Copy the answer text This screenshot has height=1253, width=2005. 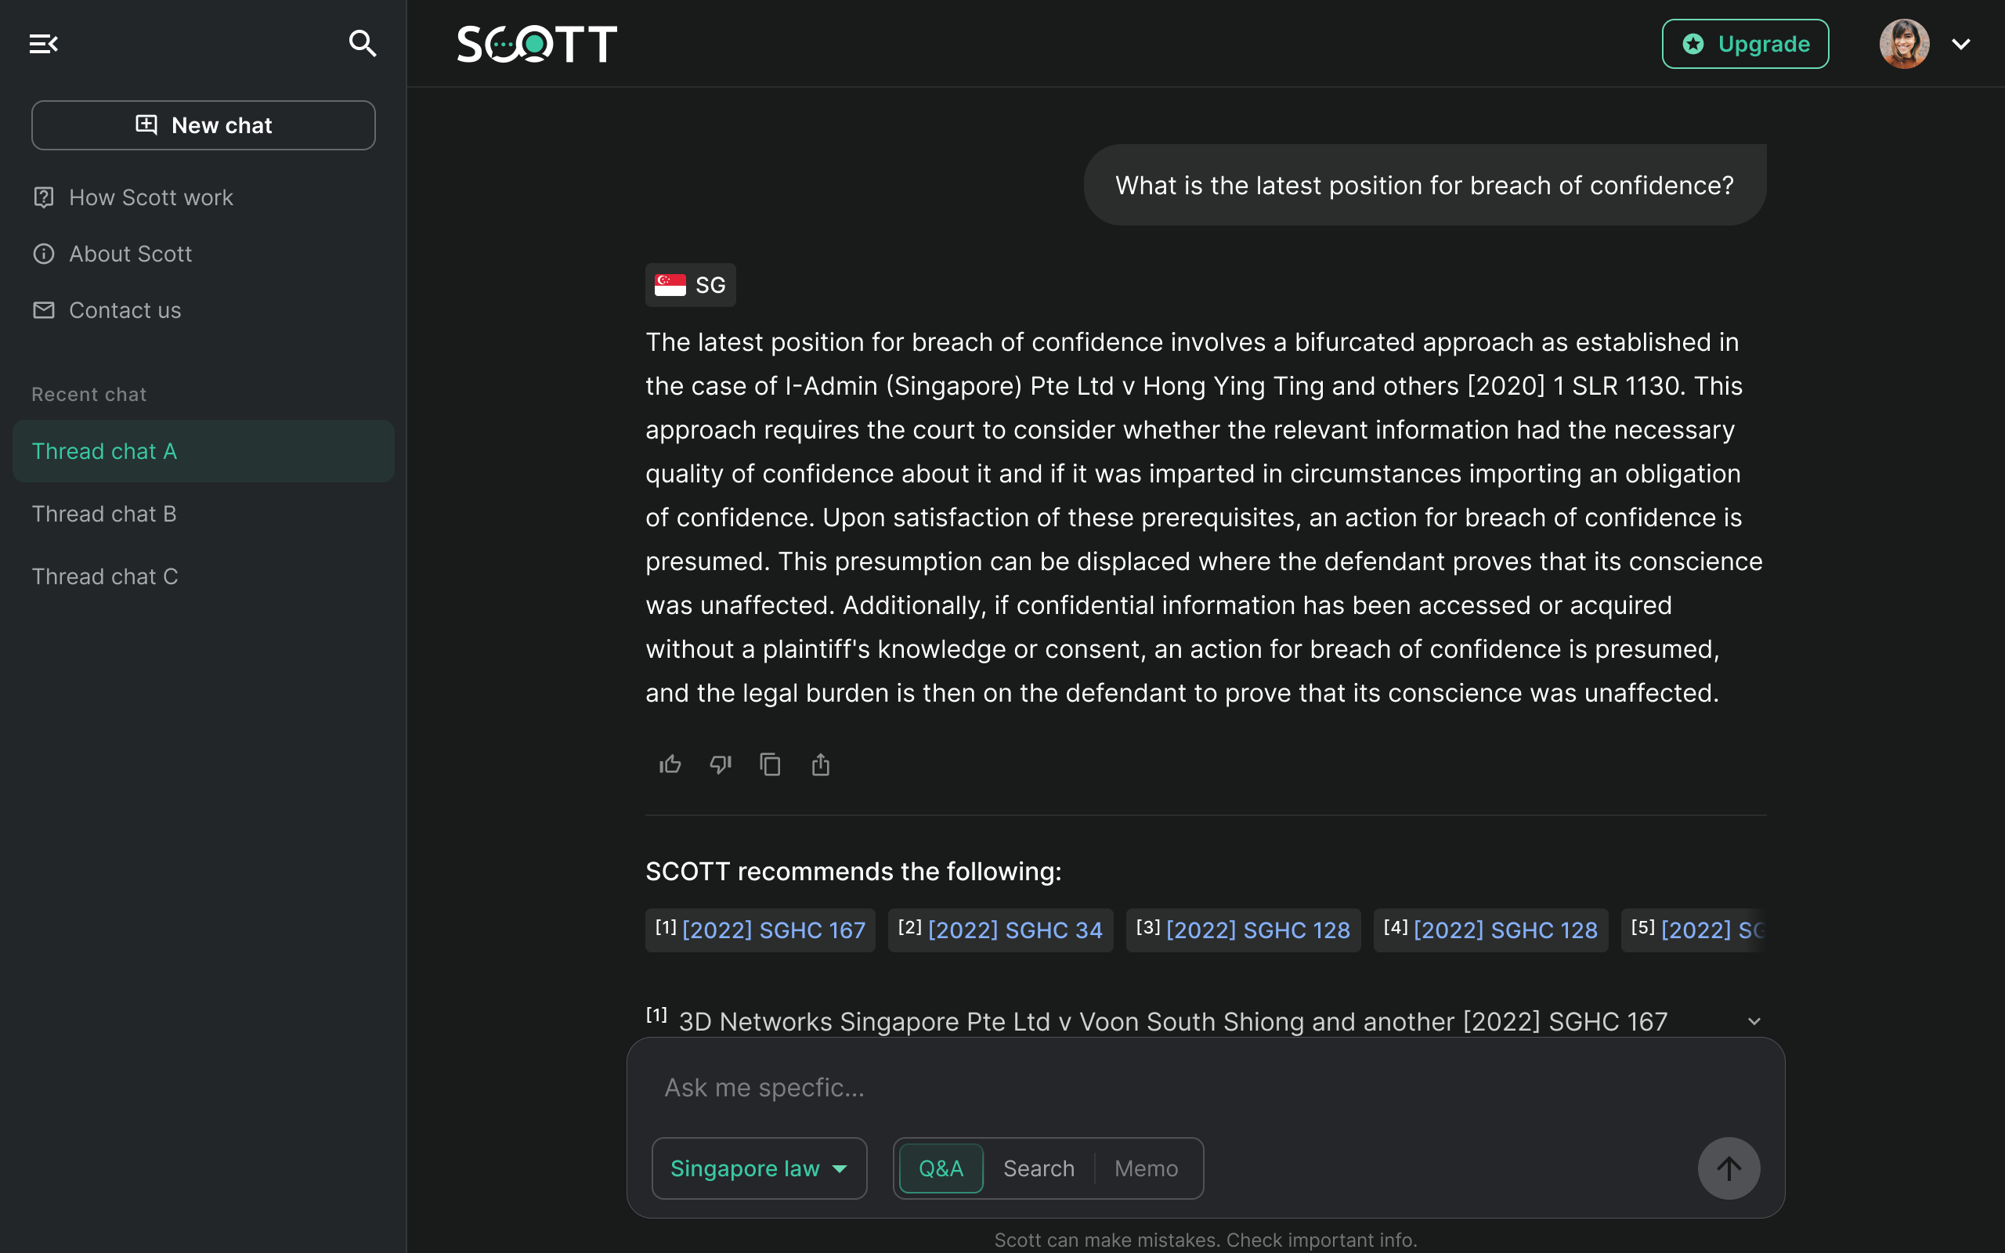click(x=771, y=764)
